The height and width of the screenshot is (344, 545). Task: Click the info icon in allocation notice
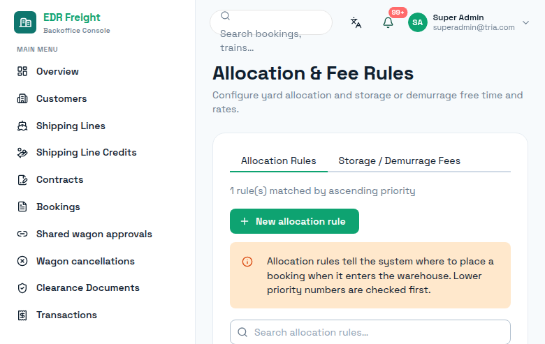click(247, 262)
